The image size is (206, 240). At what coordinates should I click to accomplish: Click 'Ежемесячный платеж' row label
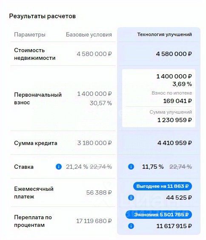coord(34,193)
